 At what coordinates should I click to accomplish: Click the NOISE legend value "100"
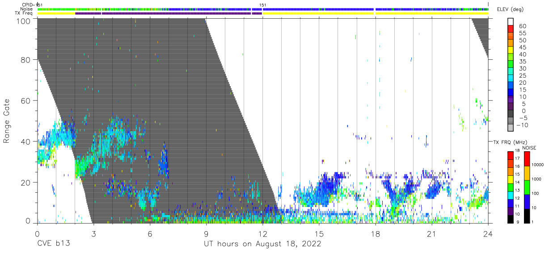tap(536, 193)
